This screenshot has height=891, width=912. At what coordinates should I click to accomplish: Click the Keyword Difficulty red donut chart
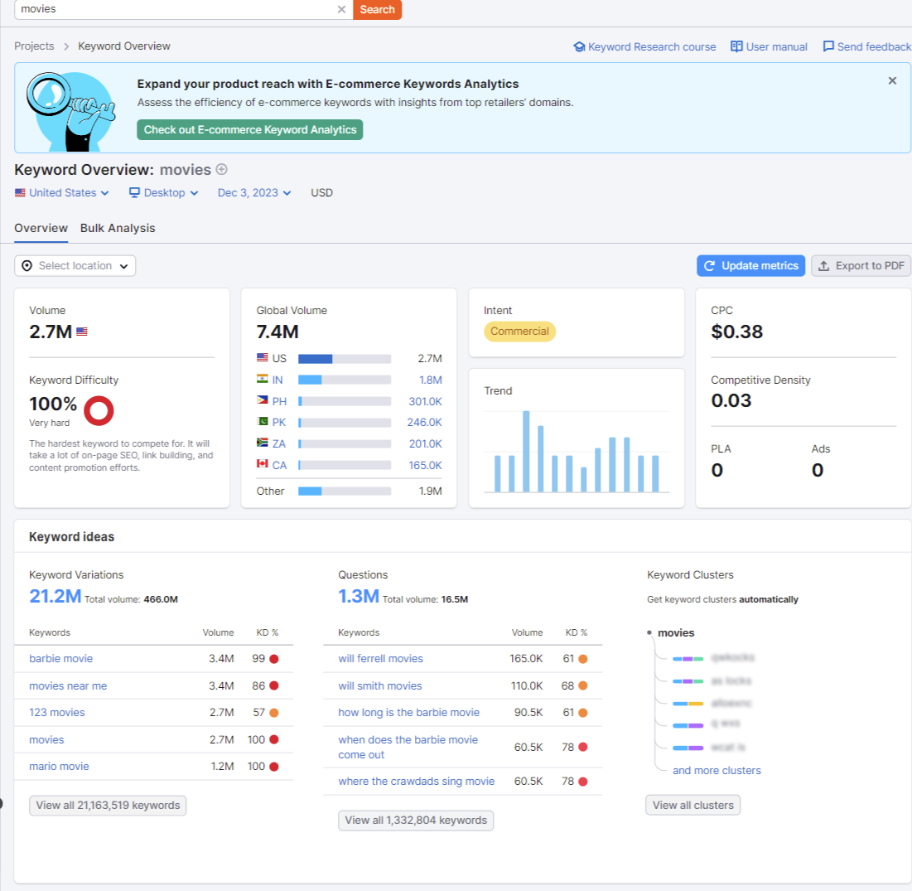point(99,410)
